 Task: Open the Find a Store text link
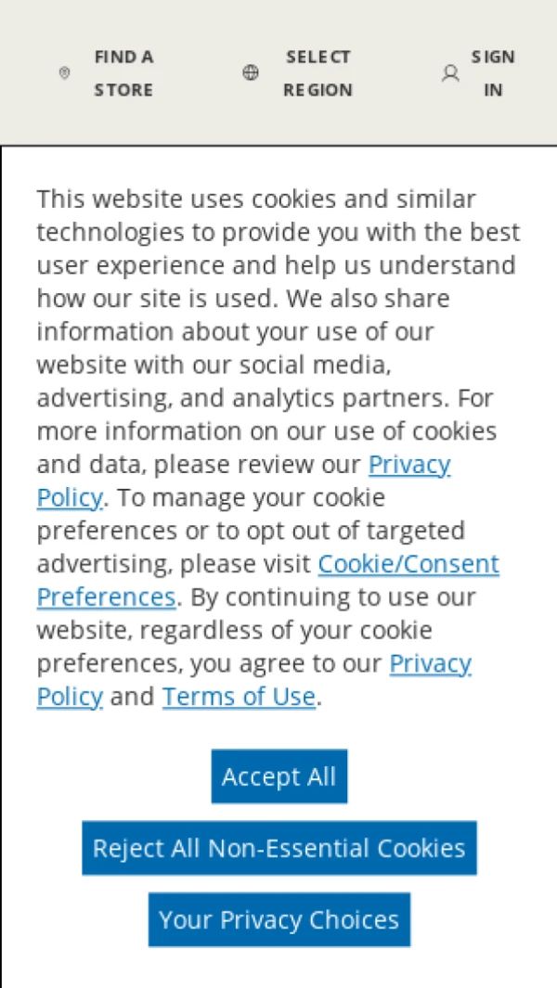[x=123, y=73]
